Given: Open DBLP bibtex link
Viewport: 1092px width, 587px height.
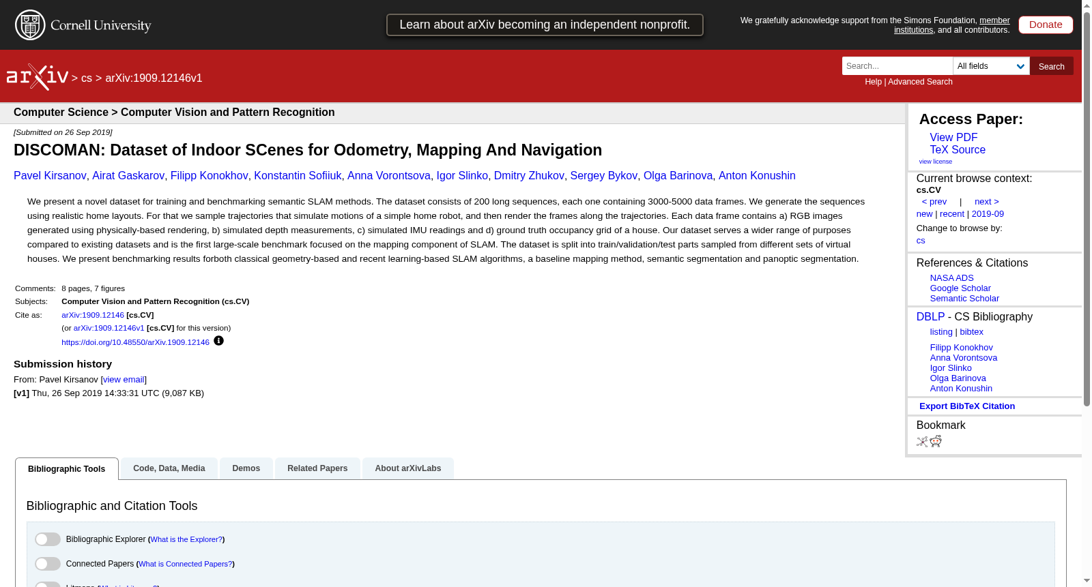Looking at the screenshot, I should click(972, 332).
